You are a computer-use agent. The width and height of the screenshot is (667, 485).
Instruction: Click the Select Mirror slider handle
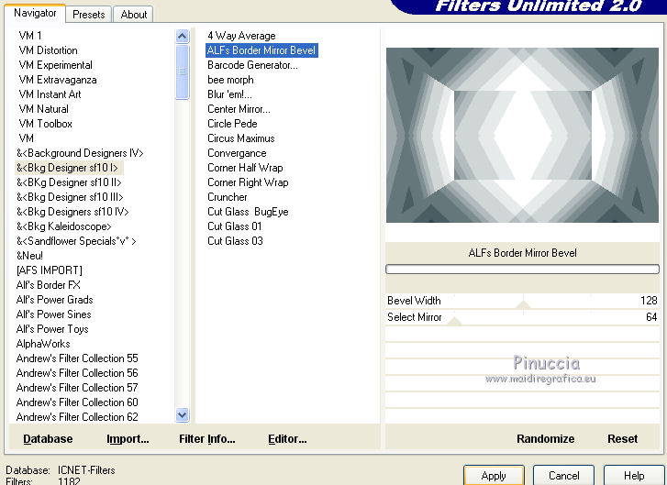click(x=454, y=321)
